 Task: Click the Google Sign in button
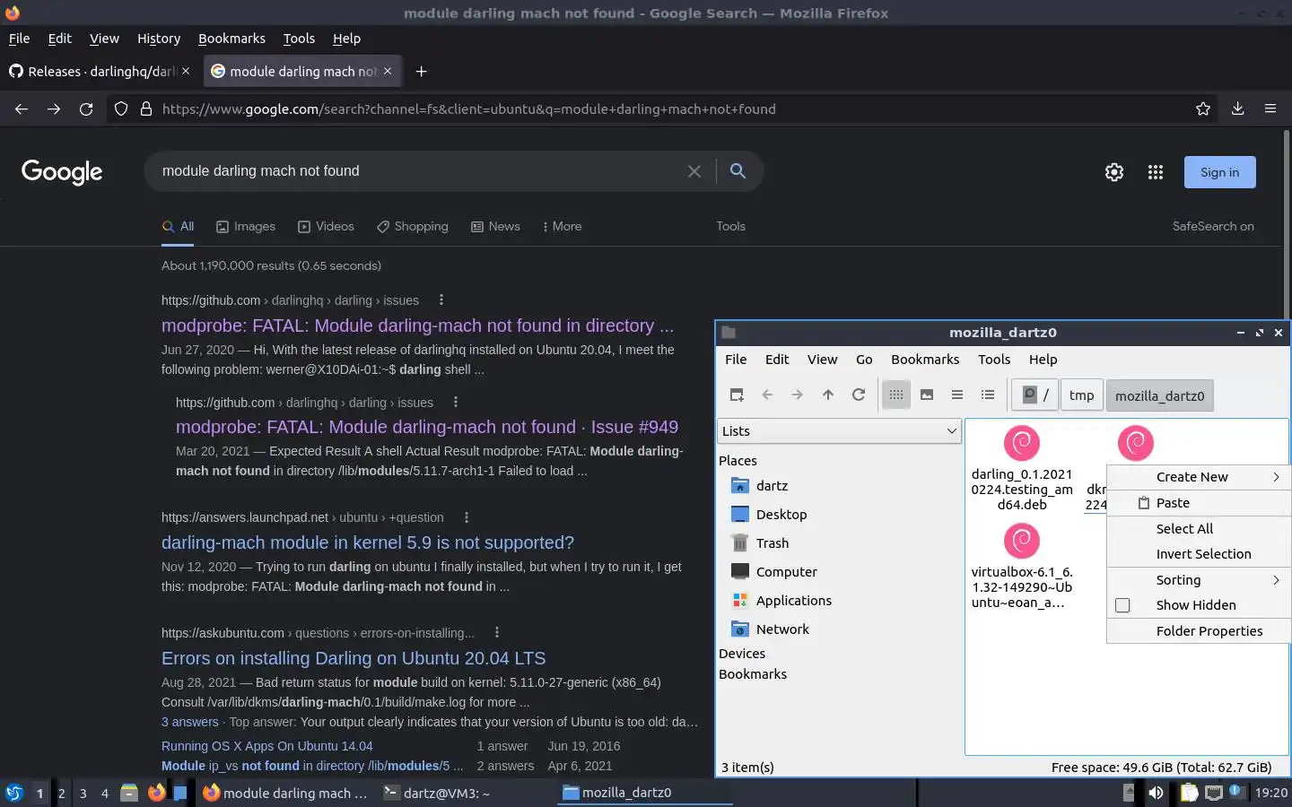[1219, 172]
